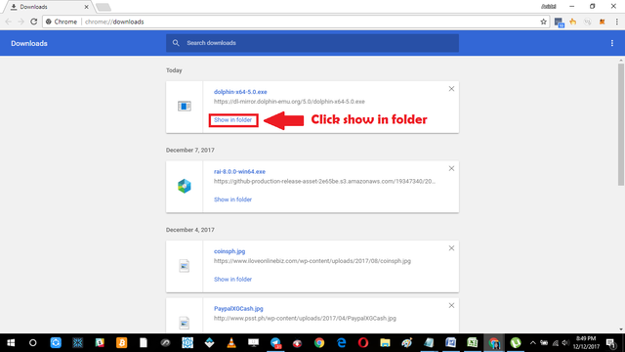
Task: Open network status in system tray
Action: 556,343
